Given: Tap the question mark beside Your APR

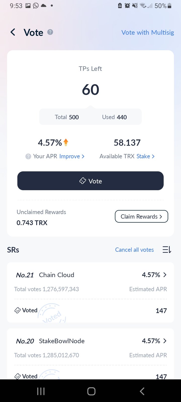Looking at the screenshot, I should click(28, 156).
